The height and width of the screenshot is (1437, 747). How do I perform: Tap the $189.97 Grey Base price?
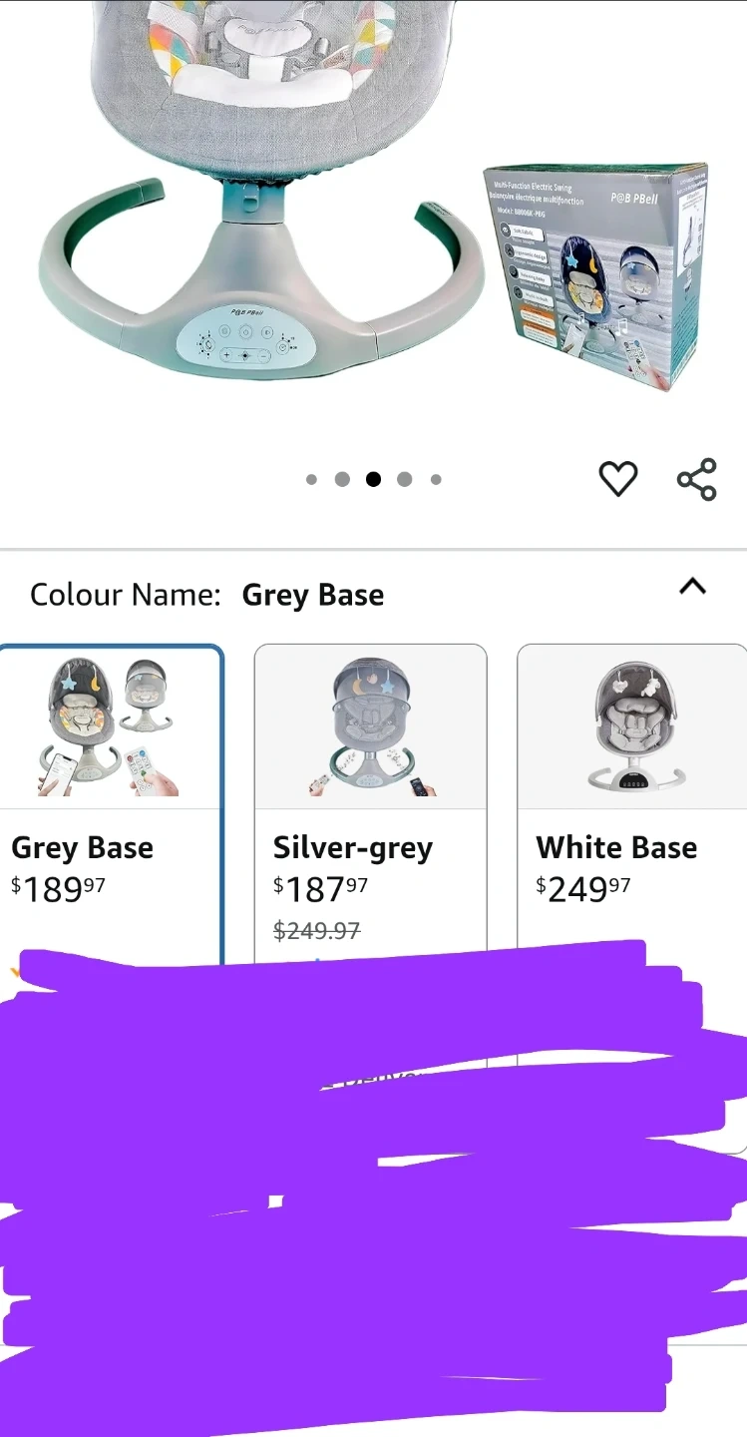pyautogui.click(x=58, y=888)
